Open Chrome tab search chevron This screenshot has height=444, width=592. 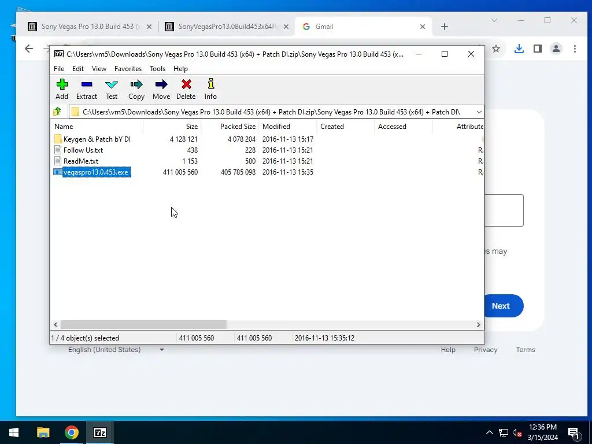[x=494, y=20]
